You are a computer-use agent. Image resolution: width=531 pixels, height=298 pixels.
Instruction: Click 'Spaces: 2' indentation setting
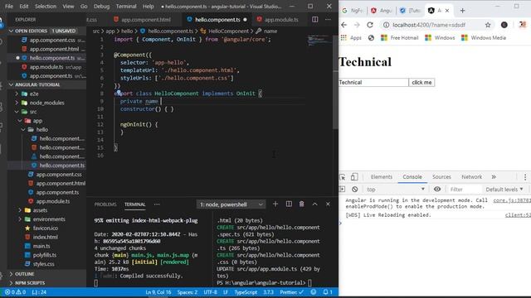click(188, 292)
